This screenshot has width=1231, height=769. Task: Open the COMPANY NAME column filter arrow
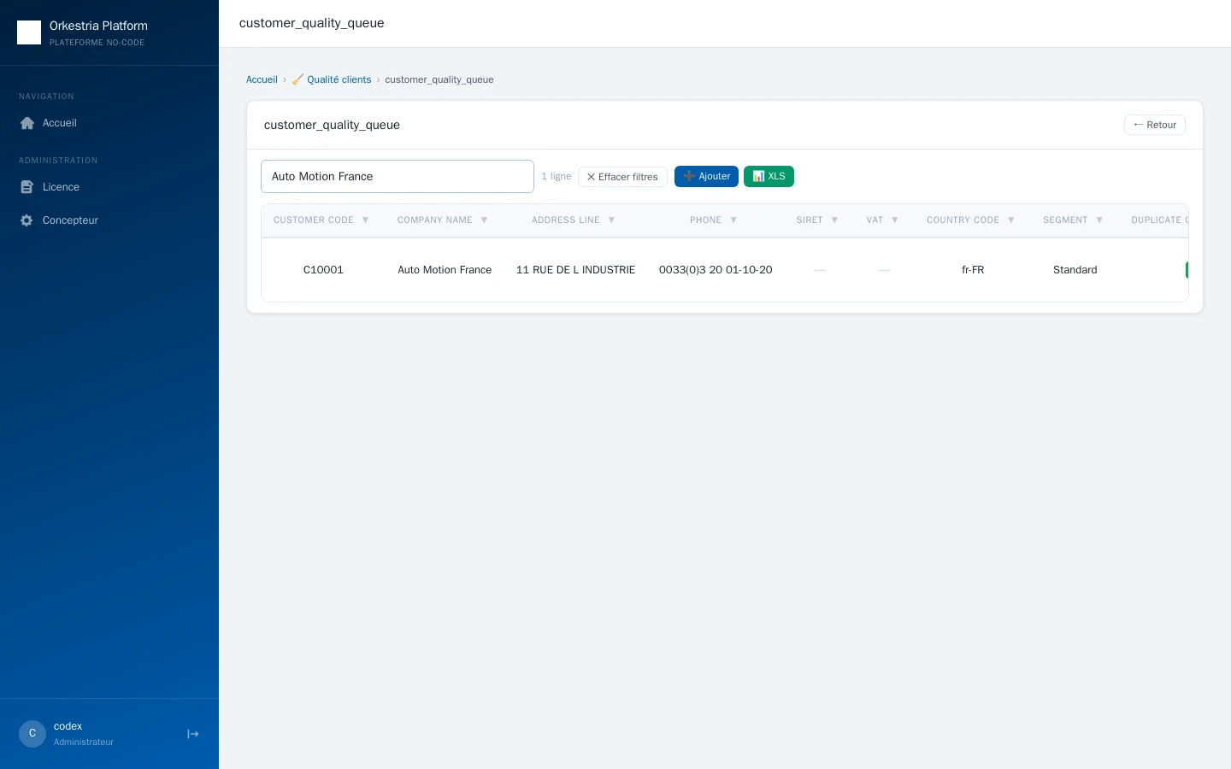[x=484, y=220]
